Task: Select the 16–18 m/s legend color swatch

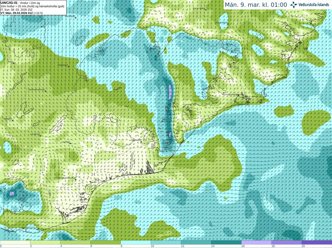Action: click(256, 243)
